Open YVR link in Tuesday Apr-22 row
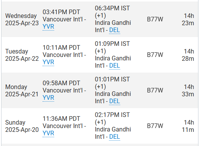This screenshot has width=200, height=146. (x=48, y=62)
